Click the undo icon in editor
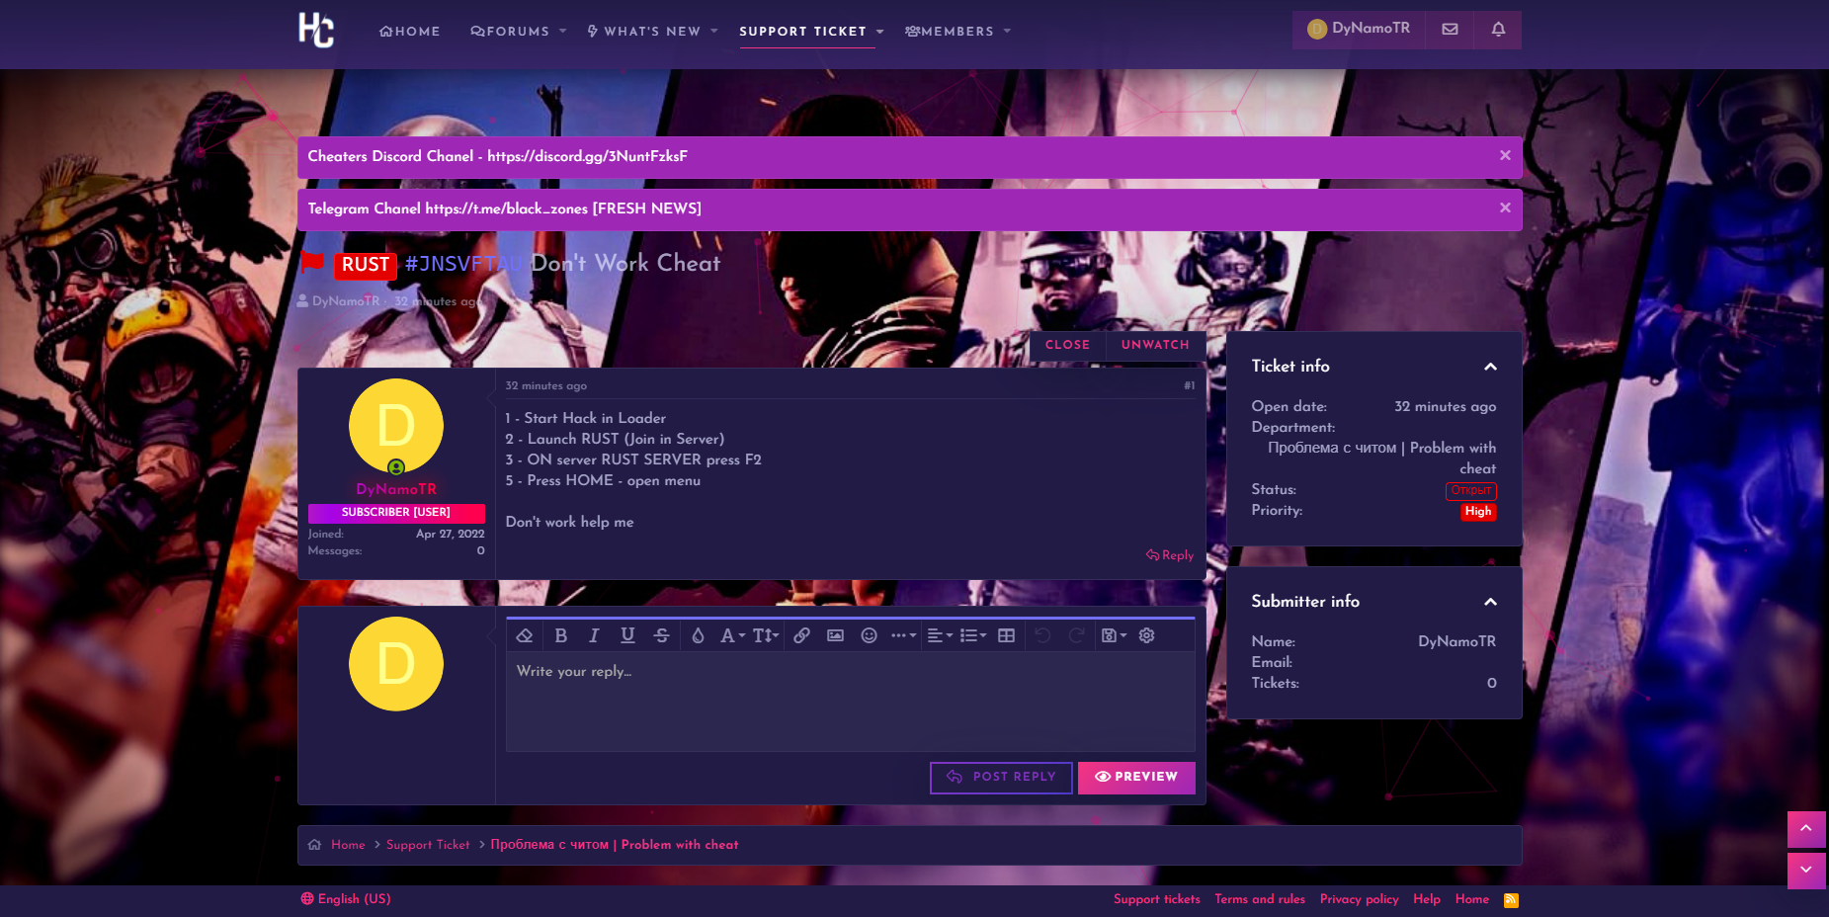The height and width of the screenshot is (917, 1829). (1043, 635)
